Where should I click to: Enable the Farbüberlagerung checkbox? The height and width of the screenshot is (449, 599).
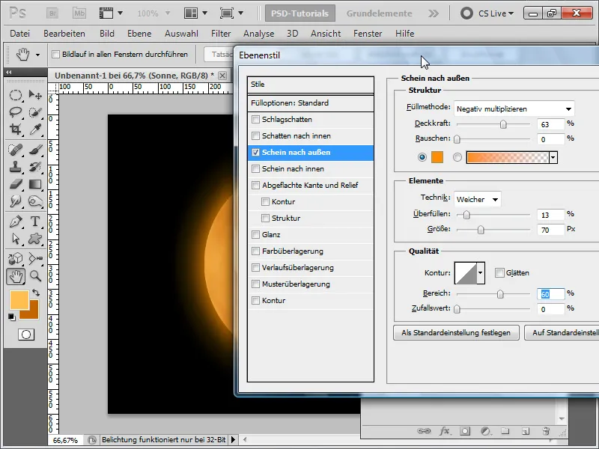(255, 251)
